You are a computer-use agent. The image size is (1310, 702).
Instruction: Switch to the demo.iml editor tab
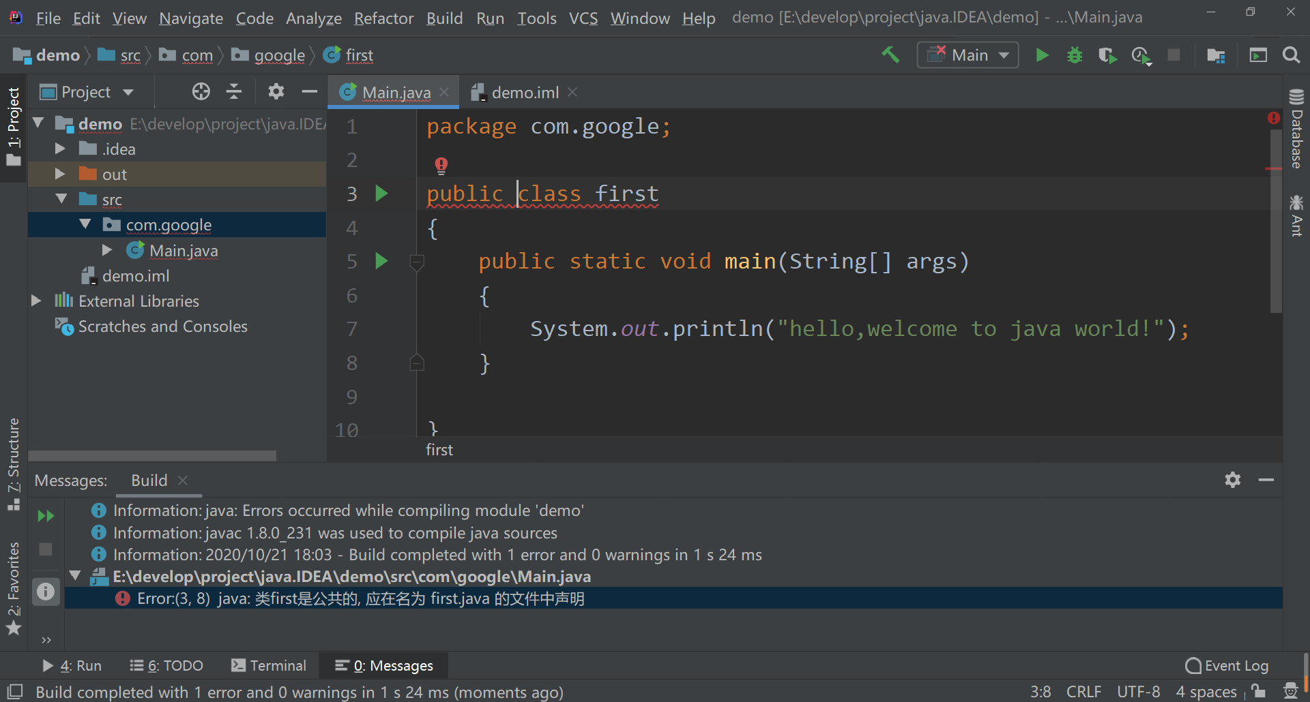pyautogui.click(x=525, y=92)
